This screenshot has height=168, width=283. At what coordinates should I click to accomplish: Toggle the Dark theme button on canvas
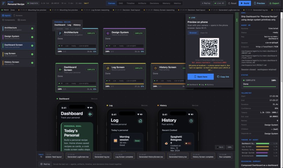pyautogui.click(x=220, y=147)
